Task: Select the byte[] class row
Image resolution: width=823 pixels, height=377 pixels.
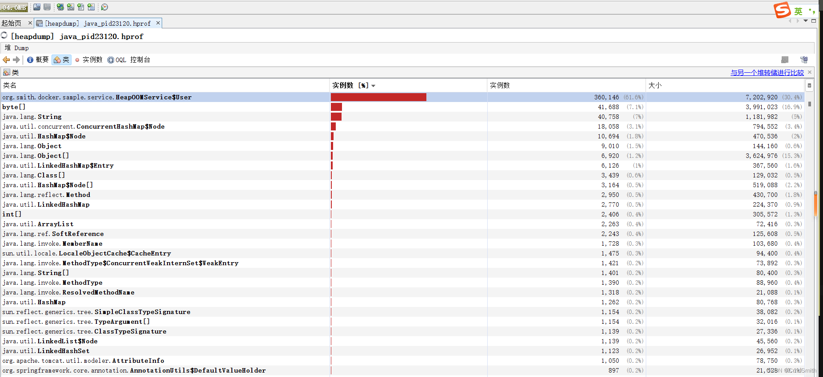Action: [x=402, y=107]
